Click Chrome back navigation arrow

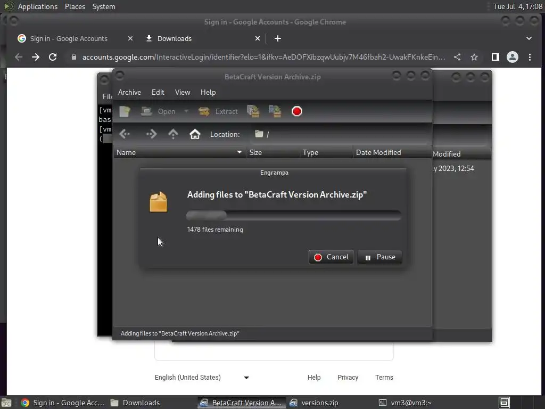point(19,57)
